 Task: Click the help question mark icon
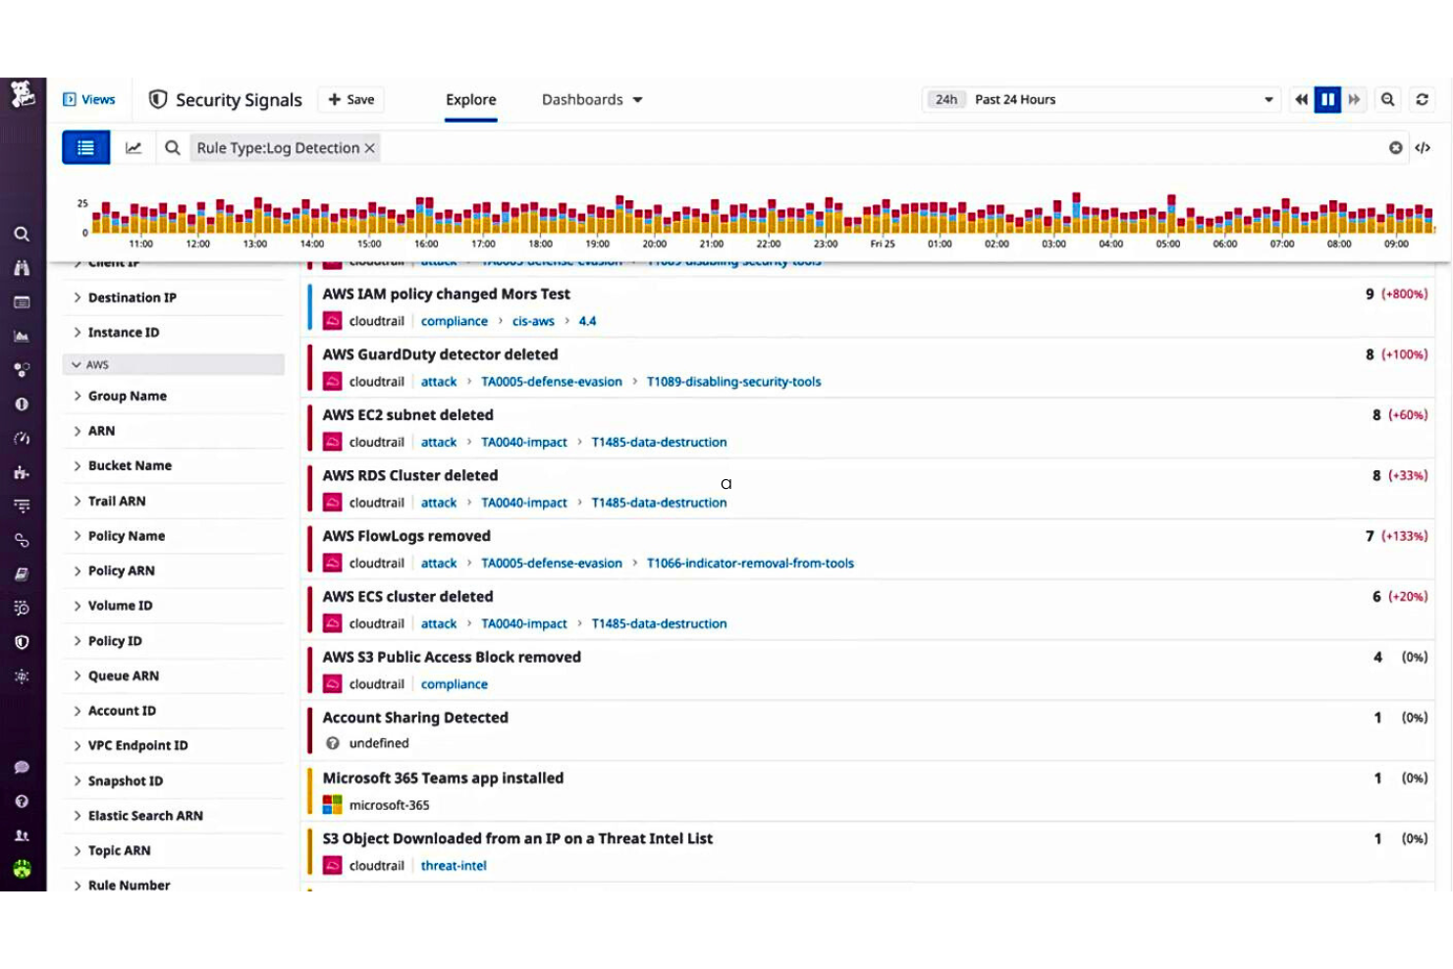tap(21, 801)
